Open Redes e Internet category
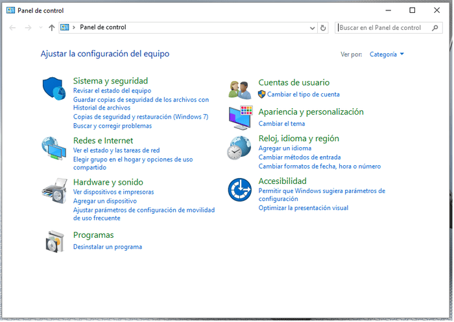 click(102, 141)
